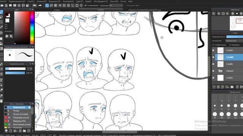Select the Слой6 layer row
243x136 pixels.
coord(227,64)
